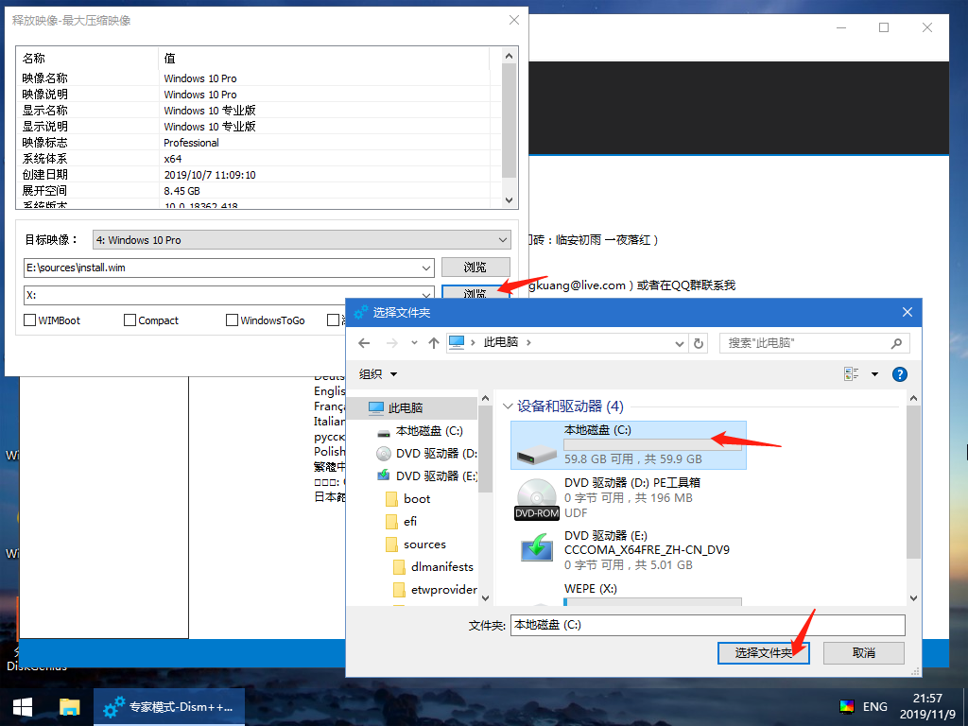Open help with the blue question icon

click(x=900, y=374)
